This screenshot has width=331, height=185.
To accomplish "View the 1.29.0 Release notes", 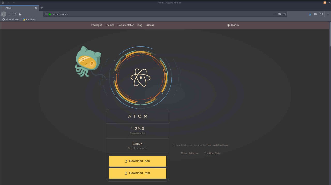I will [x=137, y=133].
